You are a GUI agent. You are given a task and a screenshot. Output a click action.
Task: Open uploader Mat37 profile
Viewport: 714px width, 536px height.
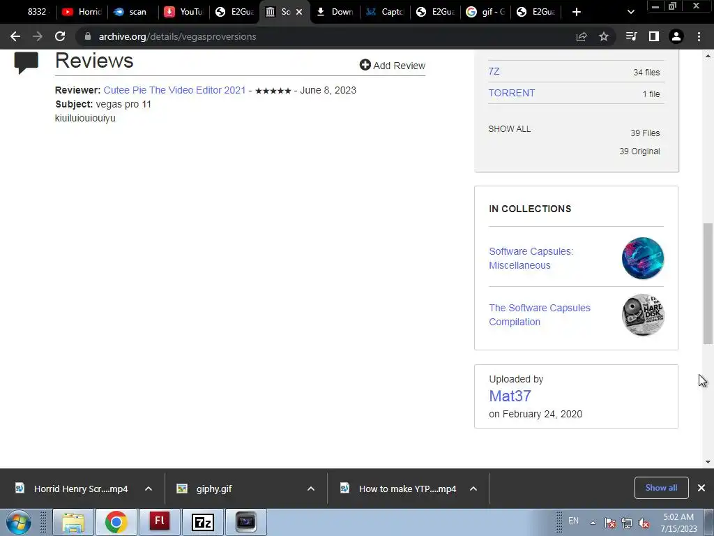tap(510, 396)
